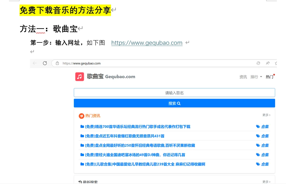
Task: Open the 排行 dropdown menu
Action: [x=255, y=76]
